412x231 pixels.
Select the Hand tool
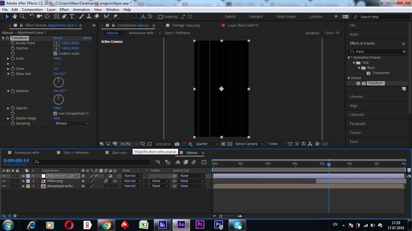(x=14, y=17)
